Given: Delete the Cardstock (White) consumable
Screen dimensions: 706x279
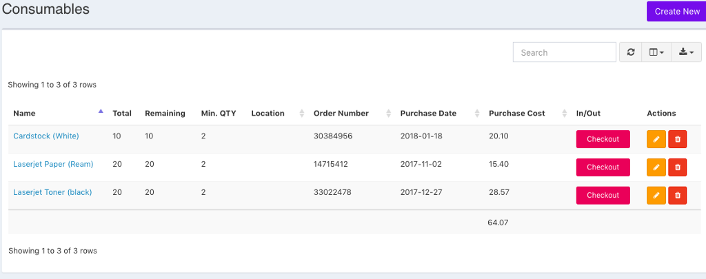Looking at the screenshot, I should click(x=678, y=139).
